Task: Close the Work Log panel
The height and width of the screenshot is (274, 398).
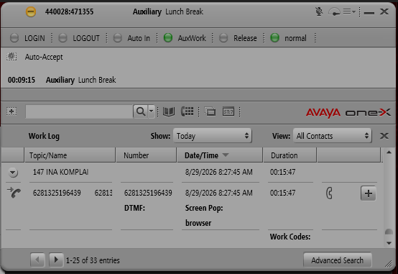Action: (384, 136)
